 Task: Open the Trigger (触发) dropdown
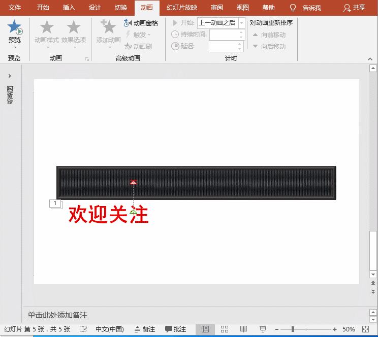click(138, 35)
